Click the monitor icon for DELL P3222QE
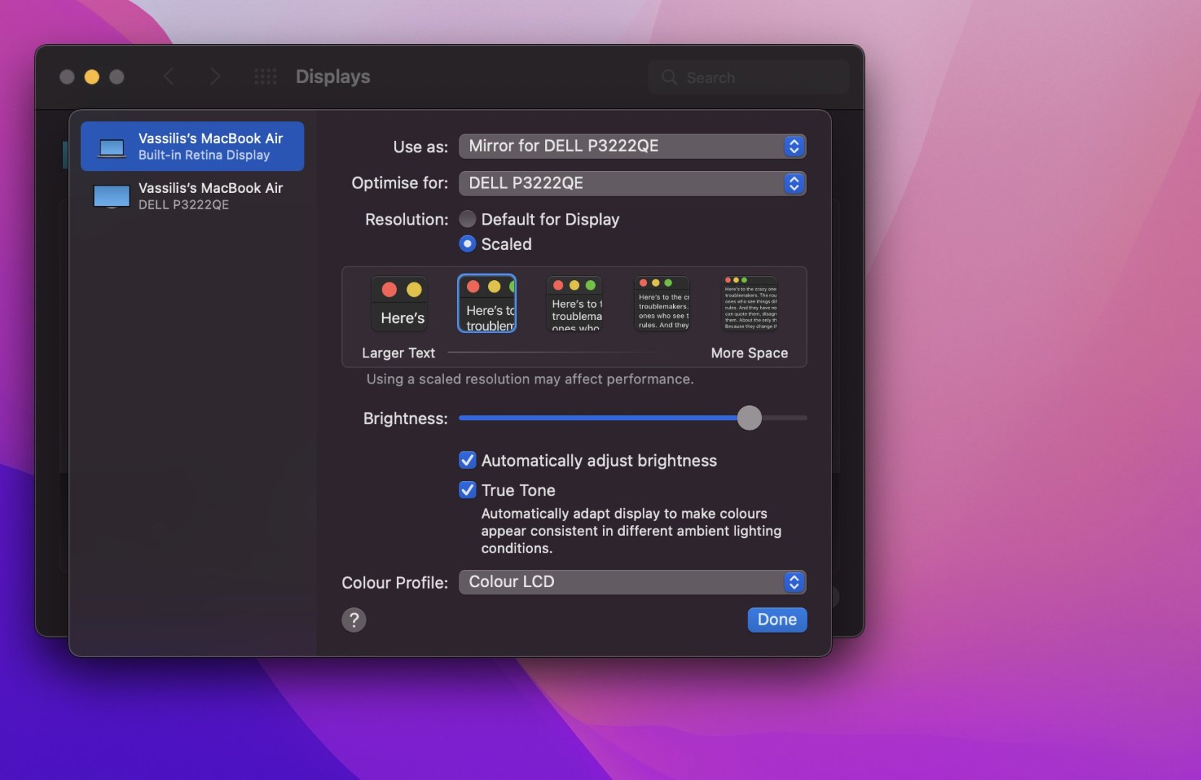The height and width of the screenshot is (780, 1201). pos(111,196)
